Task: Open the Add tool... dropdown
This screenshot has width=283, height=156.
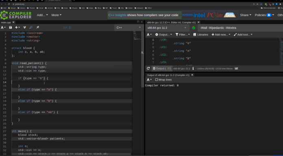Action: (243, 35)
